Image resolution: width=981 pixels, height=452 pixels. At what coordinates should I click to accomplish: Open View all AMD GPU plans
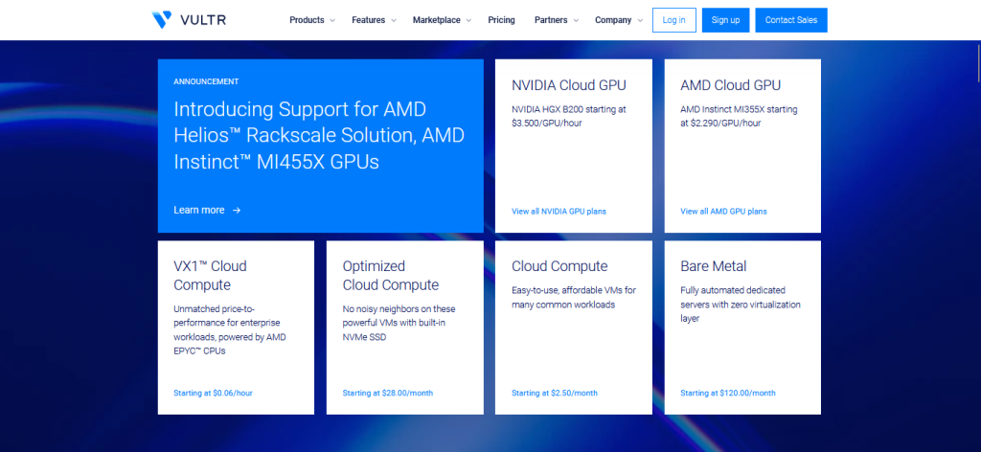click(x=723, y=212)
